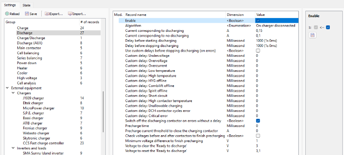Viewport: 344px width, 155px height.
Task: Click the group tree vertical scrollbar
Action: pyautogui.click(x=103, y=112)
